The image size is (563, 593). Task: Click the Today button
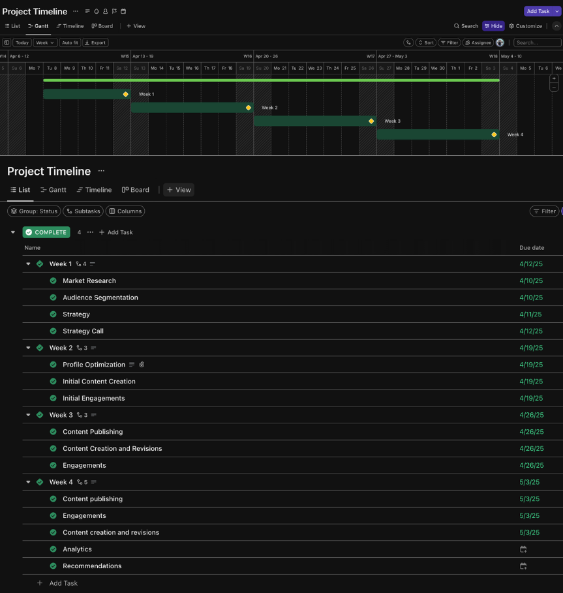pyautogui.click(x=22, y=43)
